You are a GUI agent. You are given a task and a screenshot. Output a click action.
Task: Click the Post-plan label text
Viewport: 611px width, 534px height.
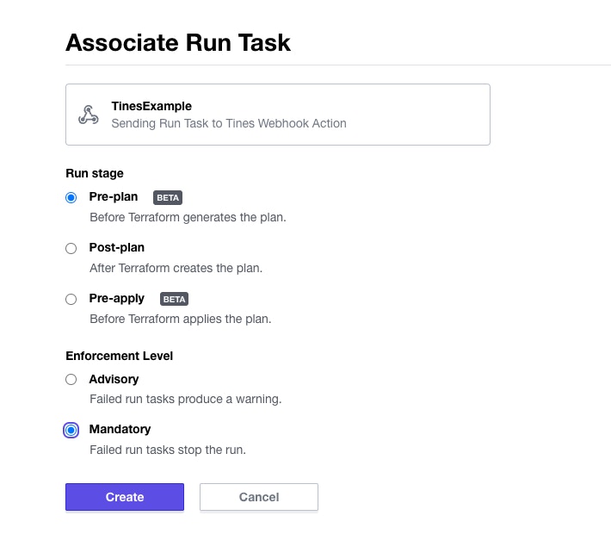coord(117,247)
